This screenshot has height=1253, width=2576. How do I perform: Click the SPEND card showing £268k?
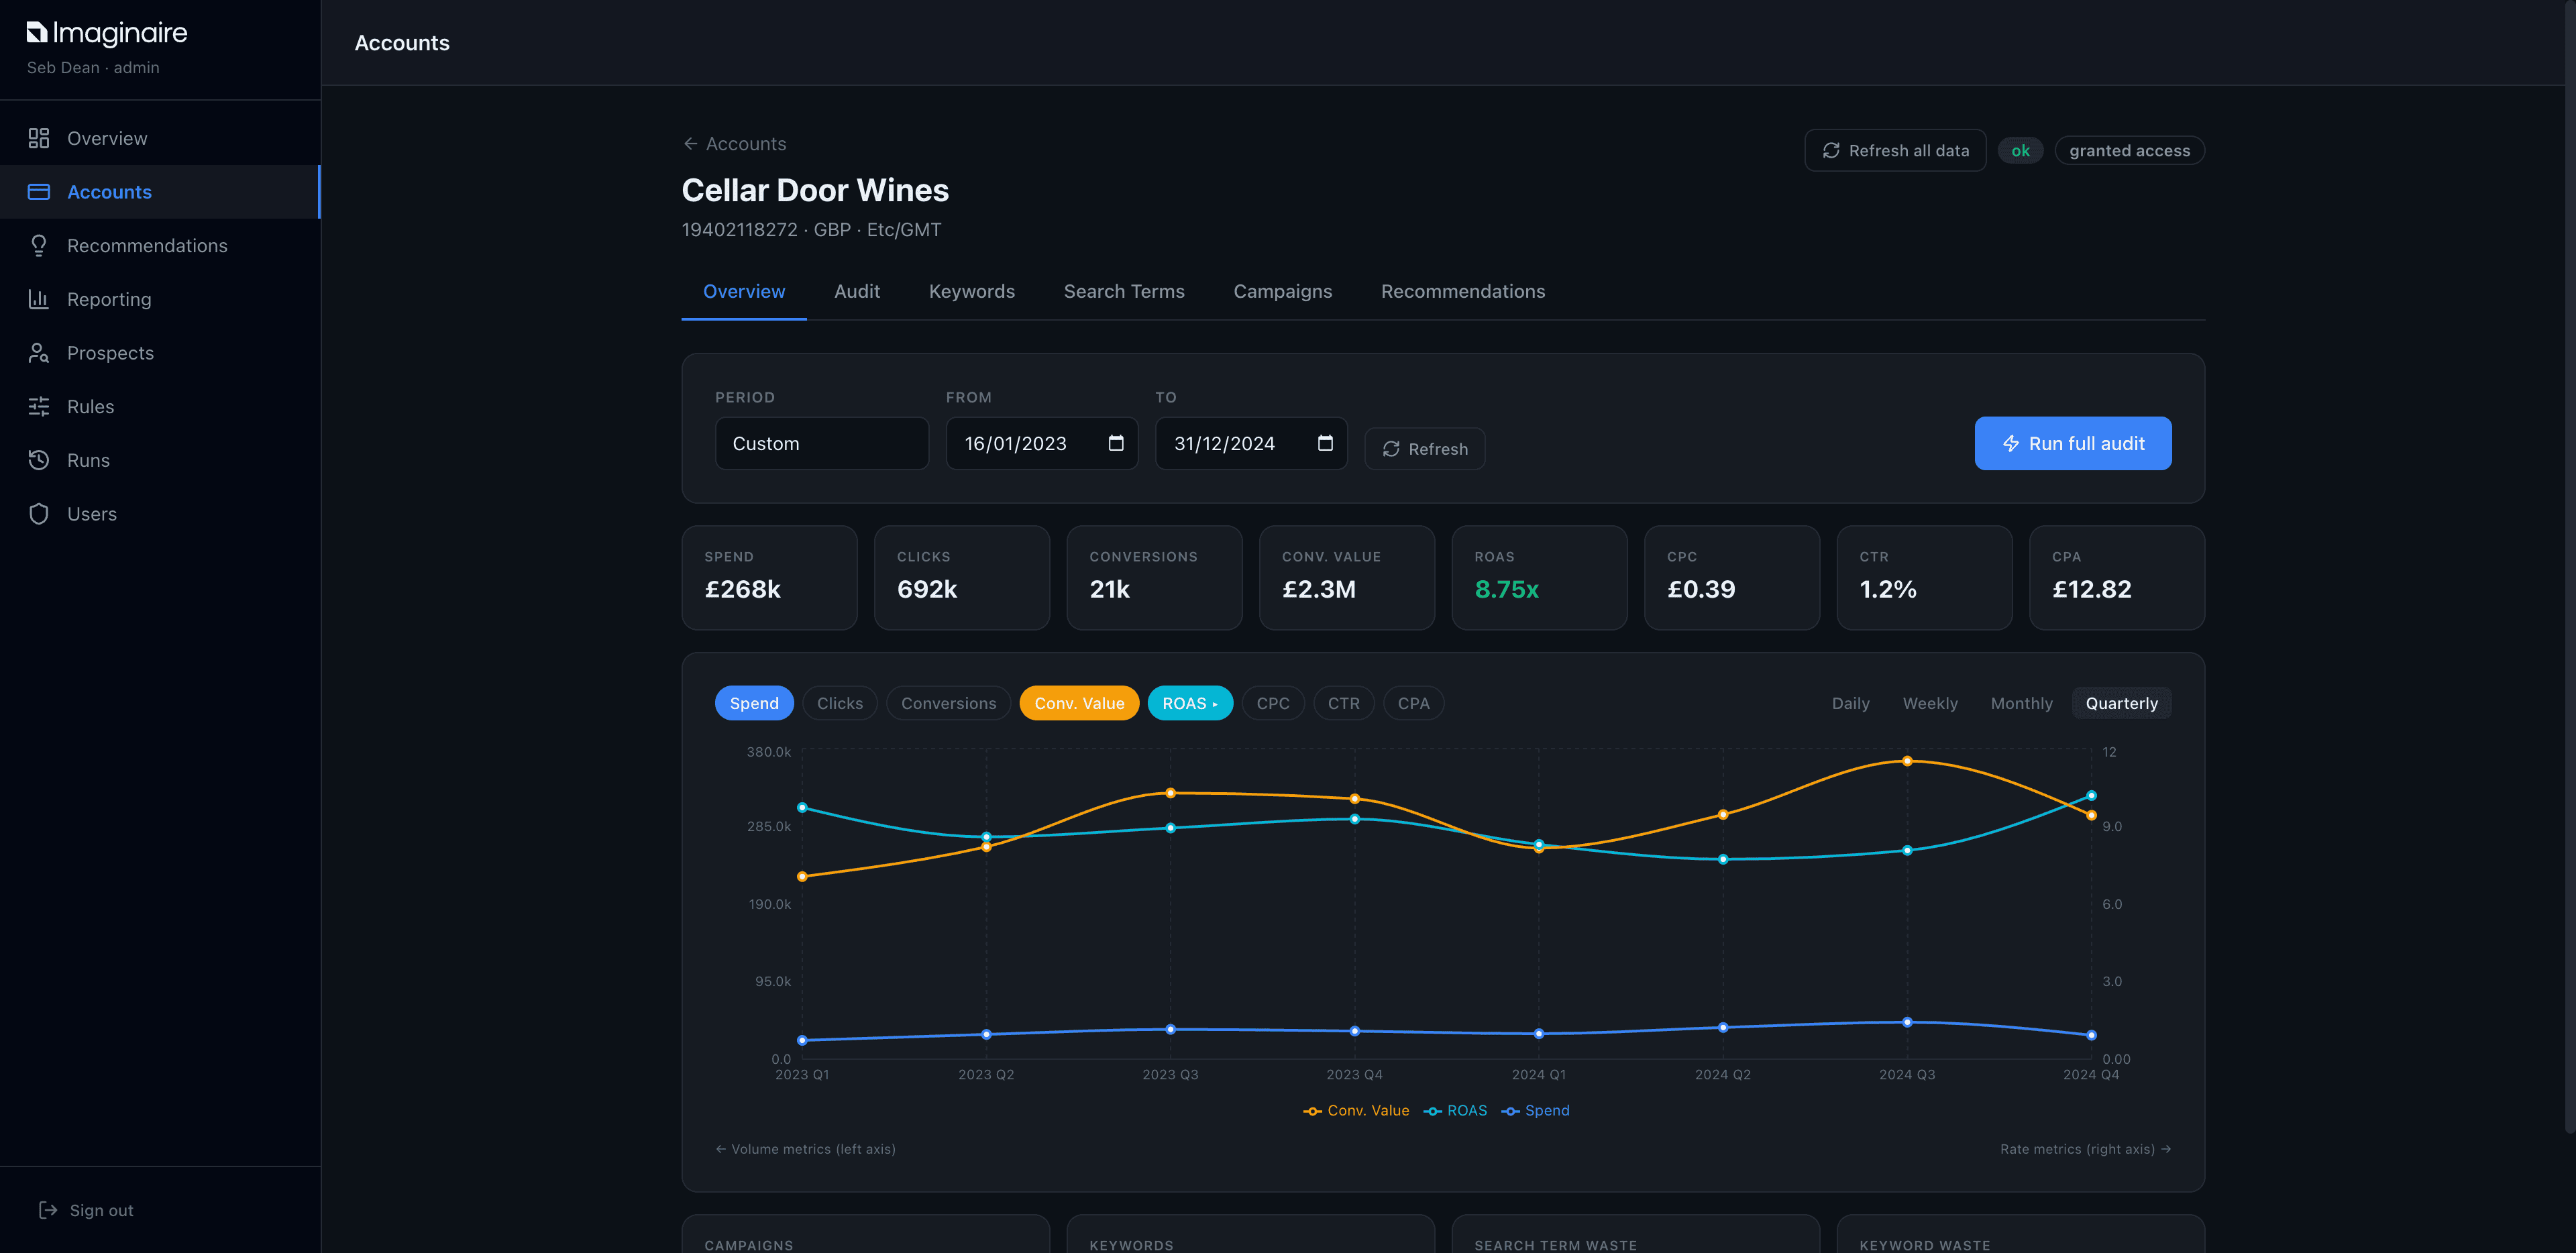tap(769, 578)
